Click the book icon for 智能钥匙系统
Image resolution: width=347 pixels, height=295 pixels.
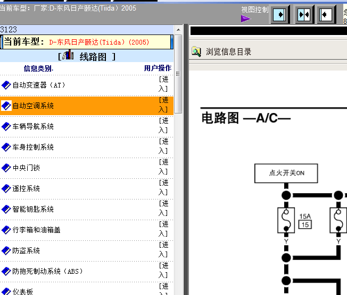click(x=6, y=210)
